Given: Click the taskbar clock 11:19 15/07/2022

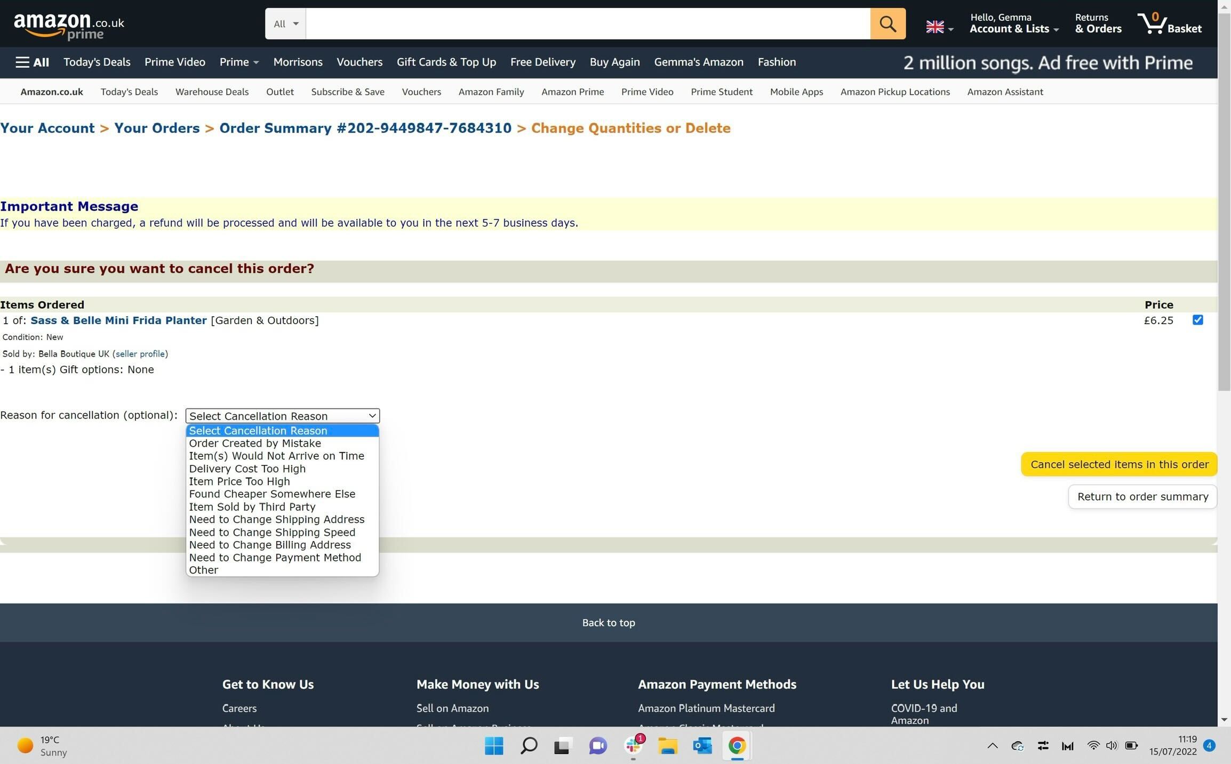Looking at the screenshot, I should click(1173, 745).
